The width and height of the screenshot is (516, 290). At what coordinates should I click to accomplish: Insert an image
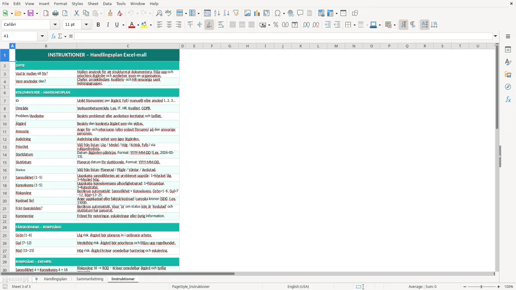click(x=248, y=13)
